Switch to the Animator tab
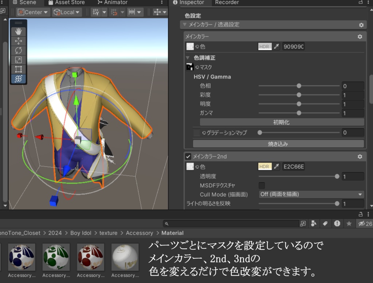 pyautogui.click(x=113, y=3)
